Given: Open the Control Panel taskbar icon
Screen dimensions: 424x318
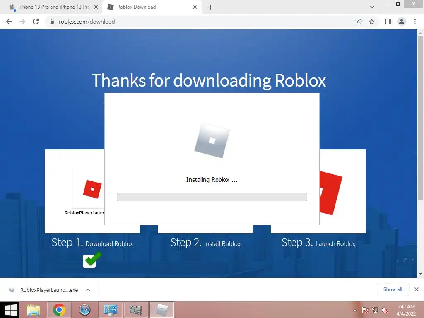Looking at the screenshot, I should click(x=110, y=310).
